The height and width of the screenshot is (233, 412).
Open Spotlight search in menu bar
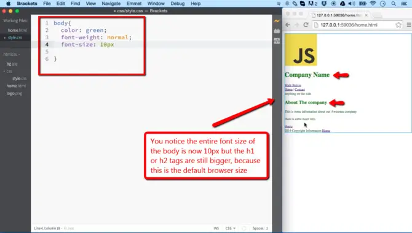point(394,4)
